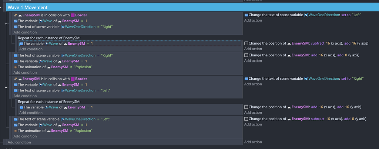Click position icon on subtract 16, add 0 action

coord(246,119)
